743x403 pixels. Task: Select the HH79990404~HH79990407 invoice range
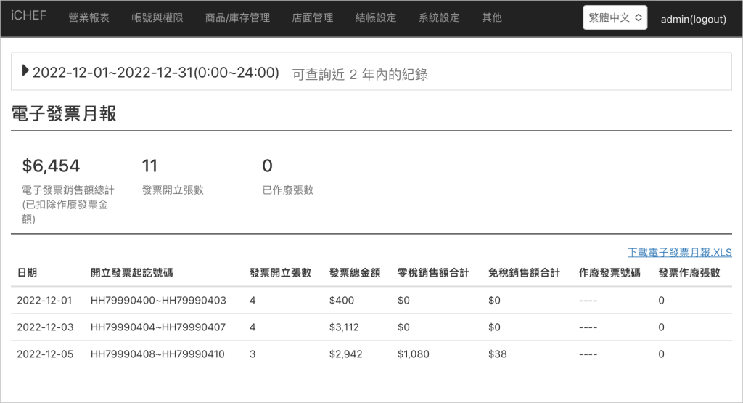(x=158, y=327)
